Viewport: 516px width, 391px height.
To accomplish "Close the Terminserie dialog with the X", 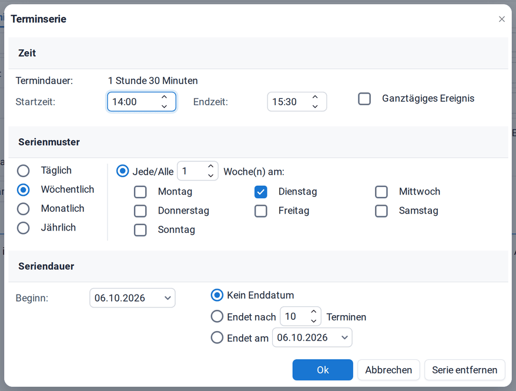I will (x=501, y=19).
